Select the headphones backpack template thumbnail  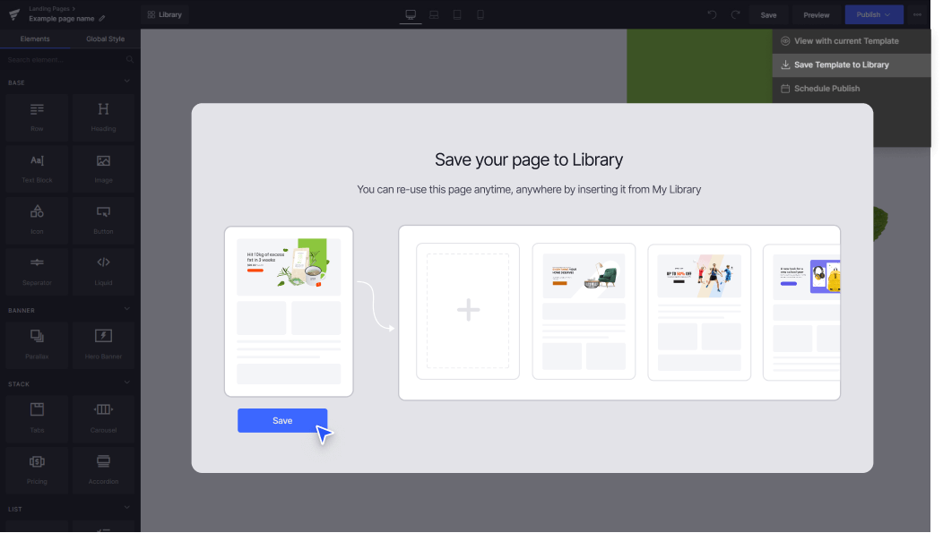tap(801, 312)
